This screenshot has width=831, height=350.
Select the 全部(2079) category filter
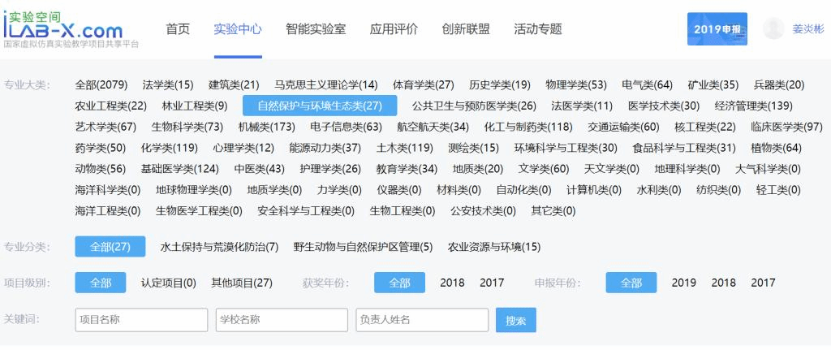tap(101, 84)
